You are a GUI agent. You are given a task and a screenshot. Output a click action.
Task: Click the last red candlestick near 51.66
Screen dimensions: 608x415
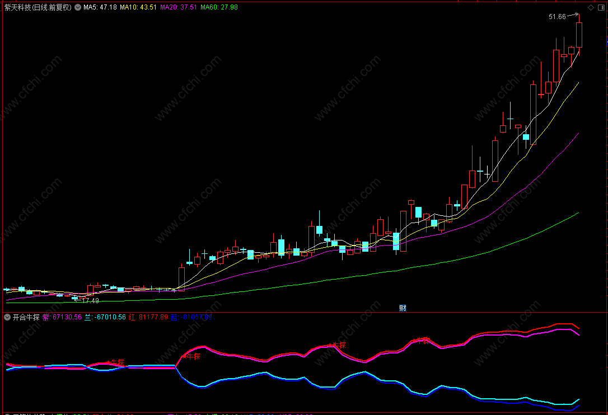pos(579,35)
